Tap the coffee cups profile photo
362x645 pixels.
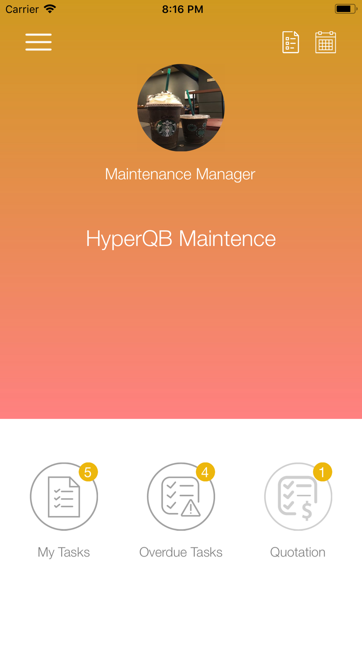[181, 108]
